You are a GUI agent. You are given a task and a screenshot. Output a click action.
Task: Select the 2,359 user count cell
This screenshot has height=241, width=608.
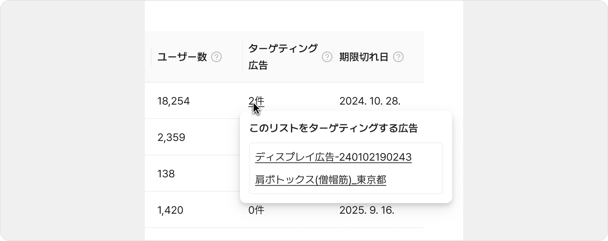171,137
